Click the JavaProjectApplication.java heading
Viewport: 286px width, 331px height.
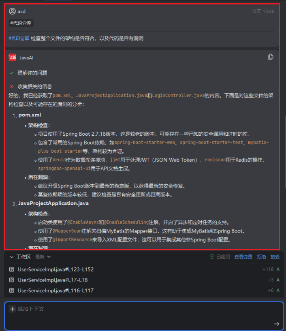point(53,203)
